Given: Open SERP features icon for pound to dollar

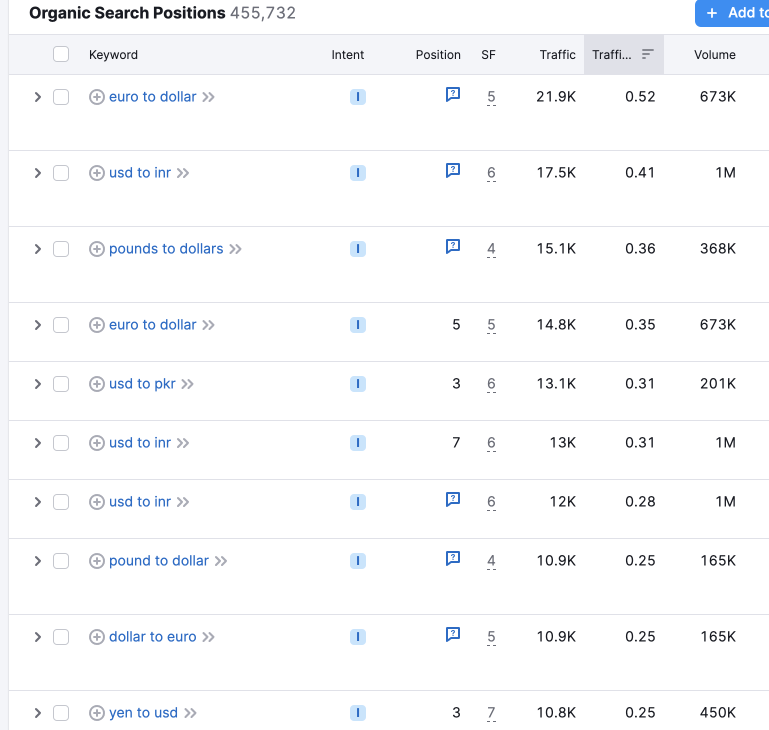Looking at the screenshot, I should [x=452, y=558].
